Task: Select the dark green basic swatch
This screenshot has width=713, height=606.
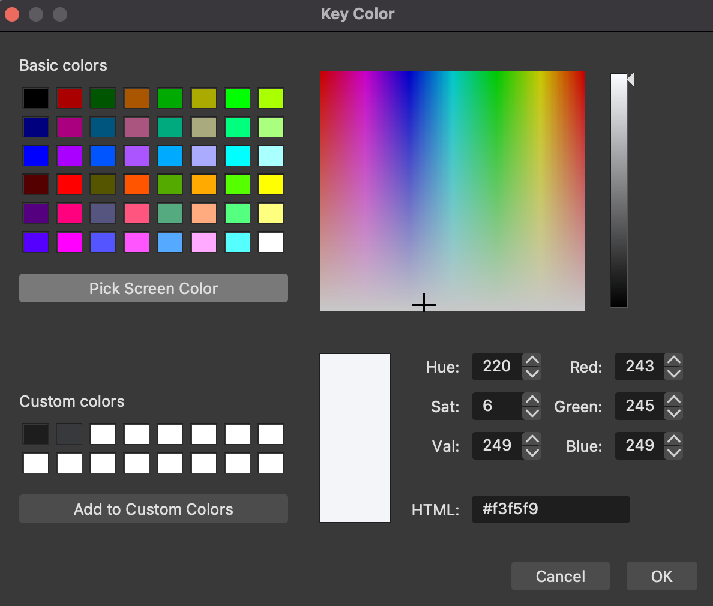Action: (x=103, y=98)
